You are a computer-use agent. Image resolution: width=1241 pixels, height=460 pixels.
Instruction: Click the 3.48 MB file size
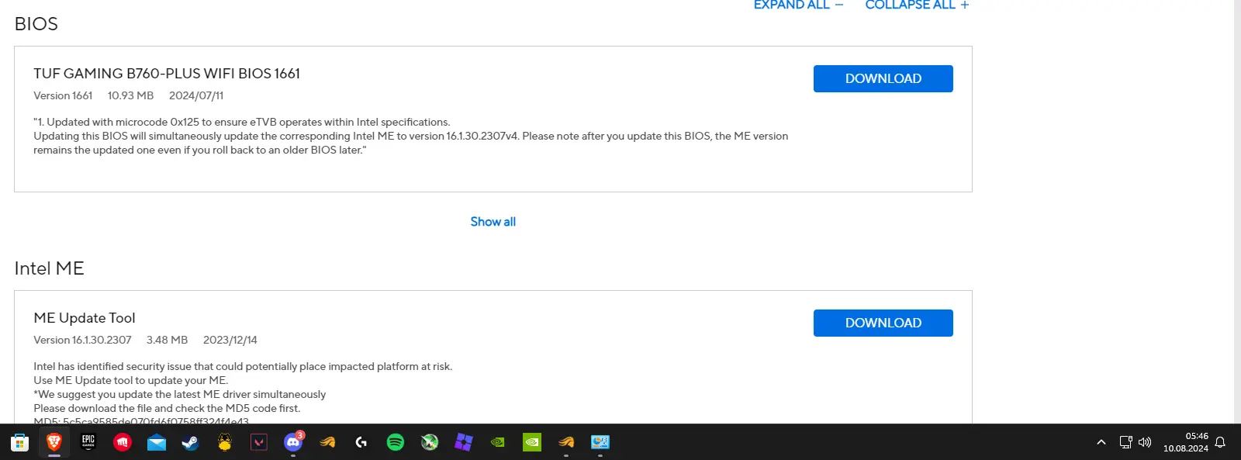pyautogui.click(x=167, y=340)
